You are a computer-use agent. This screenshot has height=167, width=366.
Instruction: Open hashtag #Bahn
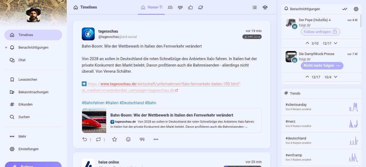point(150,103)
